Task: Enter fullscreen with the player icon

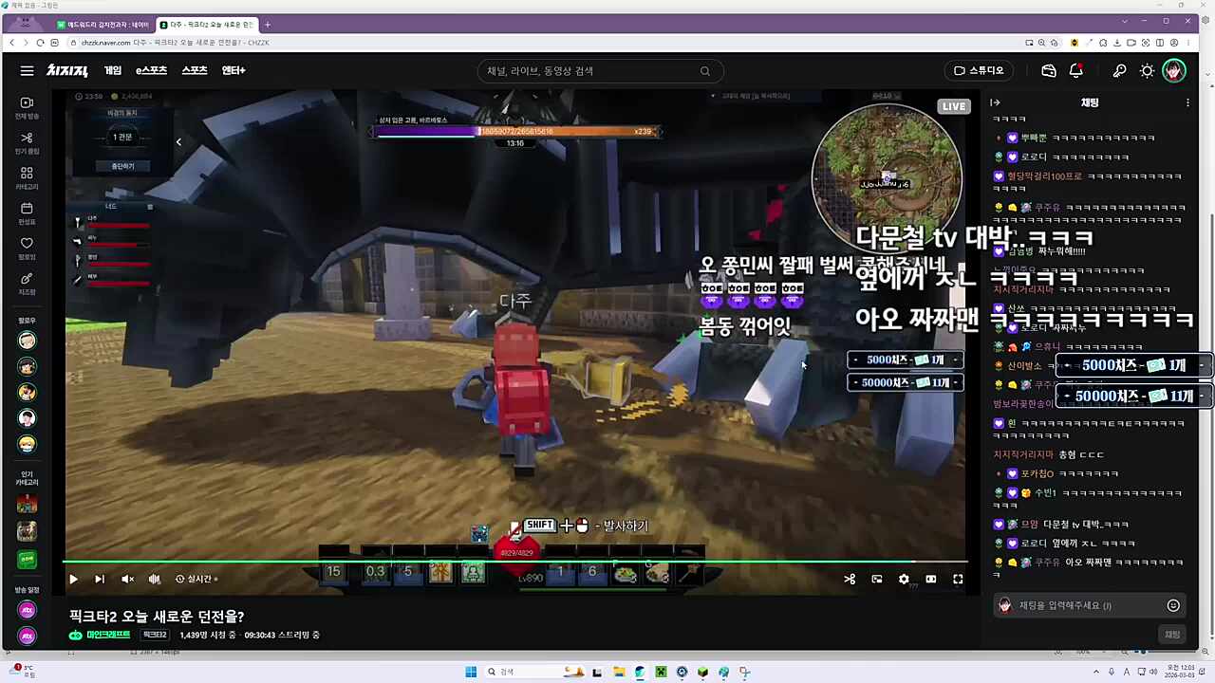Action: coord(958,579)
